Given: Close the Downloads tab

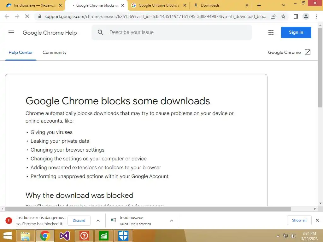Looking at the screenshot, I should tap(247, 5).
